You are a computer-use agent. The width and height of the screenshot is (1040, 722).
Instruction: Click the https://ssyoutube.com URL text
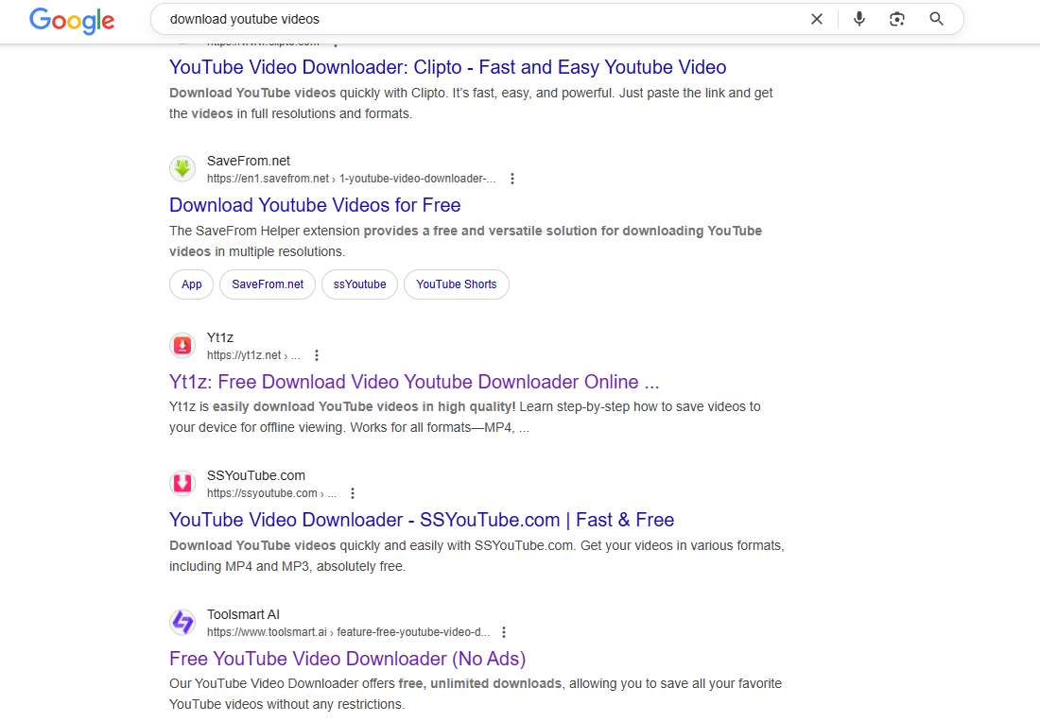[x=271, y=493]
